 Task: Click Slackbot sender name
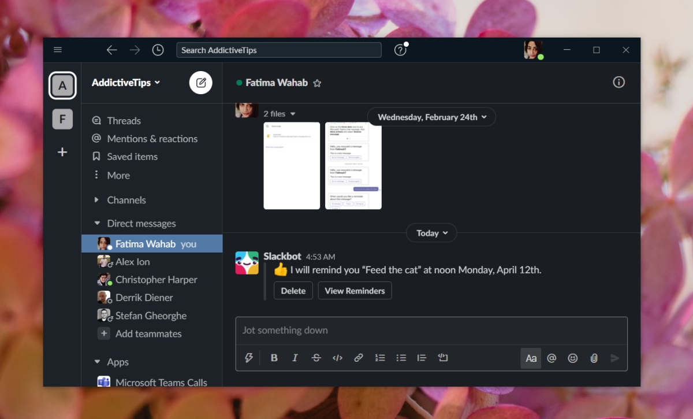283,256
